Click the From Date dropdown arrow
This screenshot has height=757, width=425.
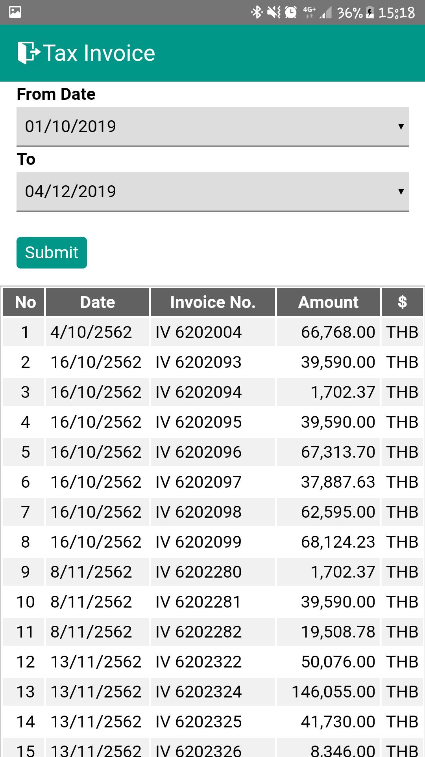click(401, 127)
